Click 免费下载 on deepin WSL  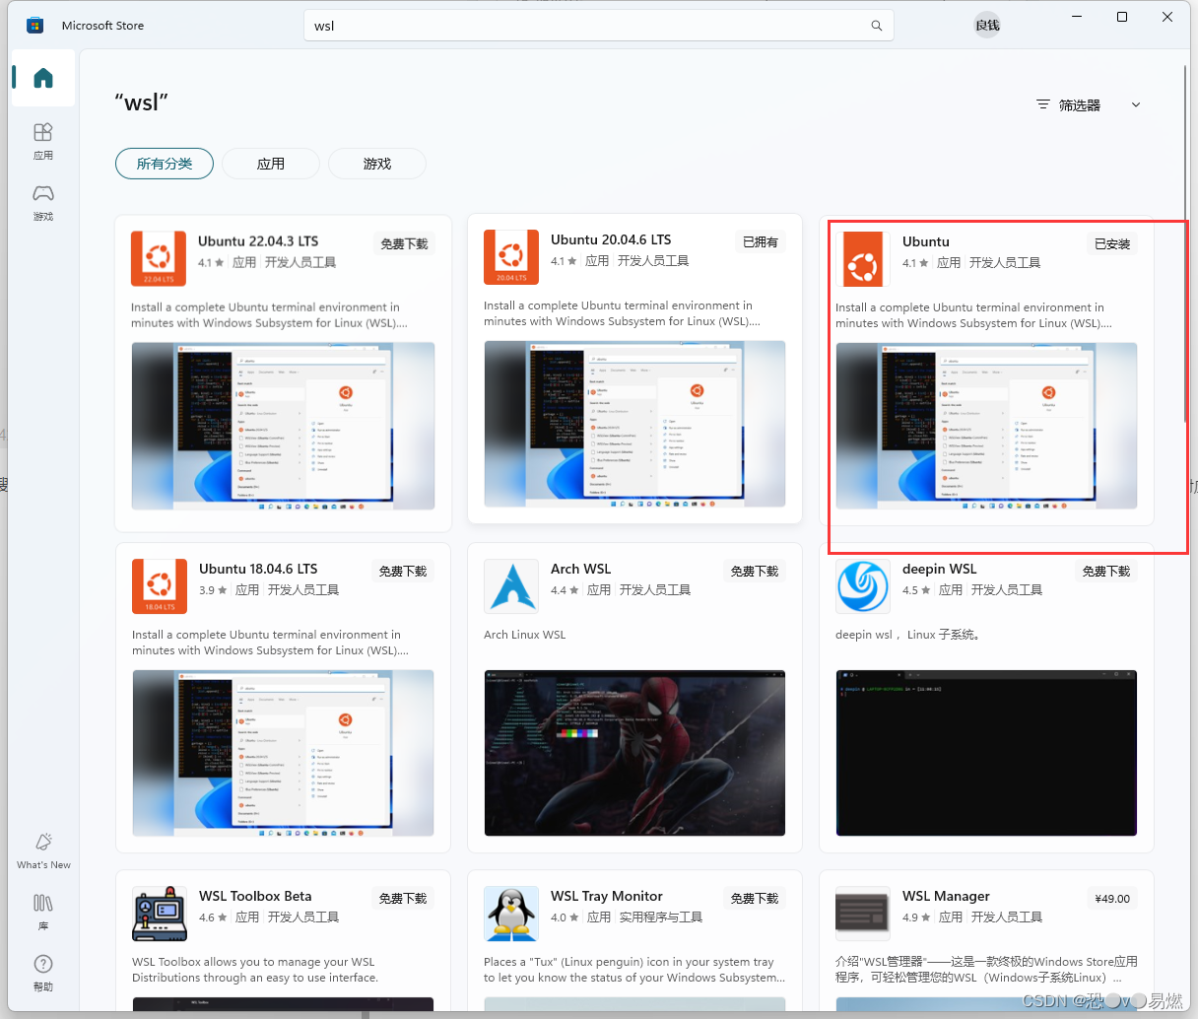pyautogui.click(x=1107, y=572)
